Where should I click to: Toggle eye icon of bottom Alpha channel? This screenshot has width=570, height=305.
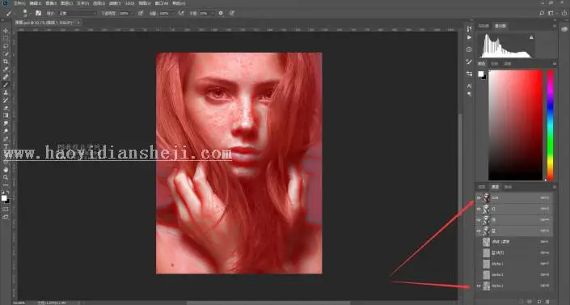click(x=479, y=286)
